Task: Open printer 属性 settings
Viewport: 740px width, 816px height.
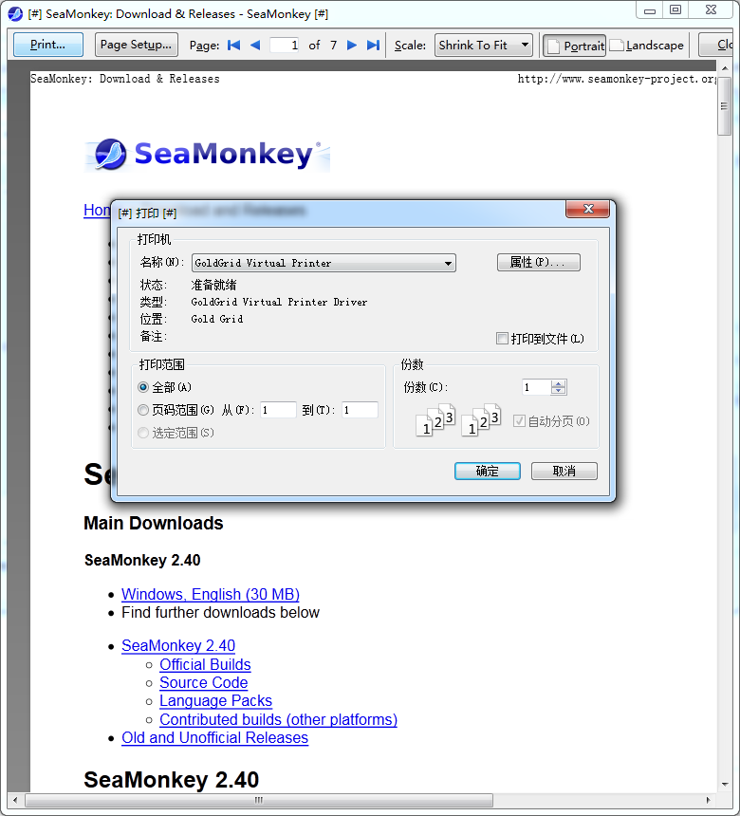Action: pyautogui.click(x=538, y=263)
